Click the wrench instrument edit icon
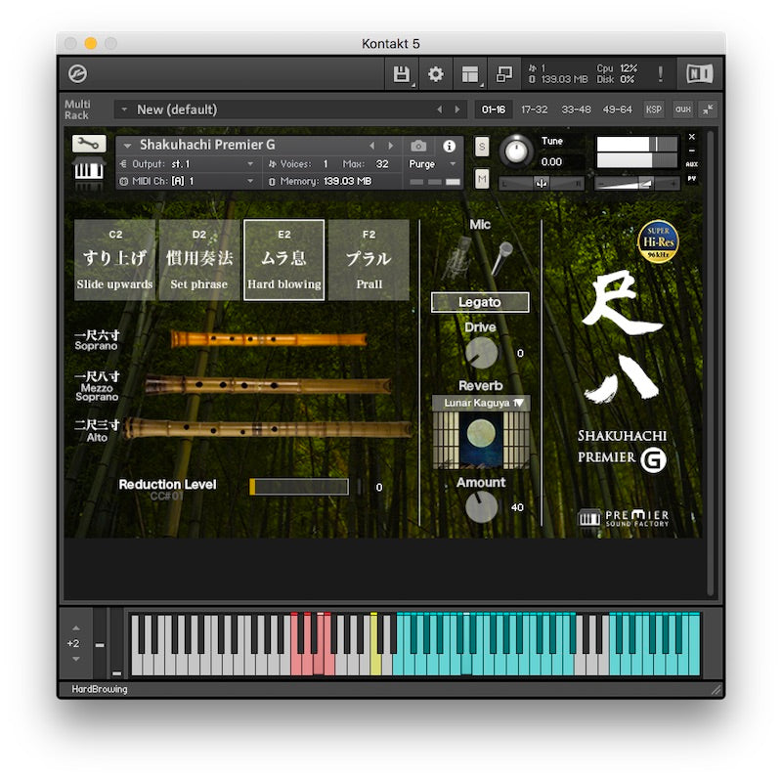The height and width of the screenshot is (780, 782). point(88,145)
